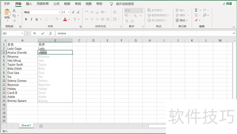Image resolution: width=237 pixels, height=134 pixels.
Task: Align text left
Action: click(x=87, y=19)
